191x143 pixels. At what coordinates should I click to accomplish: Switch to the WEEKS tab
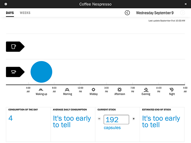coord(25,13)
